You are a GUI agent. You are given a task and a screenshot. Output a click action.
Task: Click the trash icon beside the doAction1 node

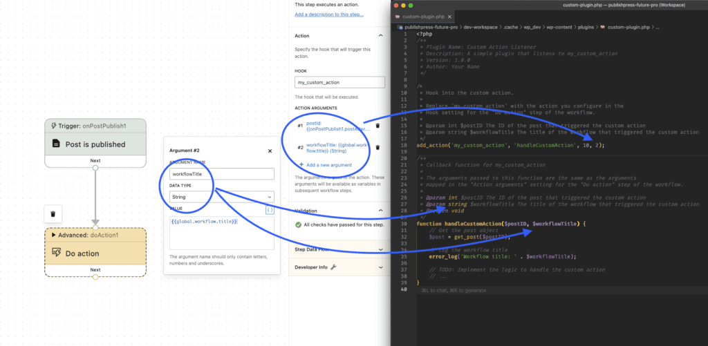53,213
